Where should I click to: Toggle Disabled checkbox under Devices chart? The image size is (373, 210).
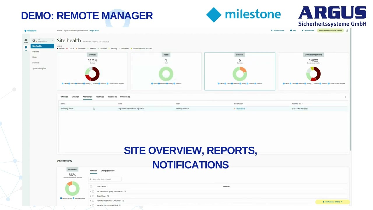point(91,84)
